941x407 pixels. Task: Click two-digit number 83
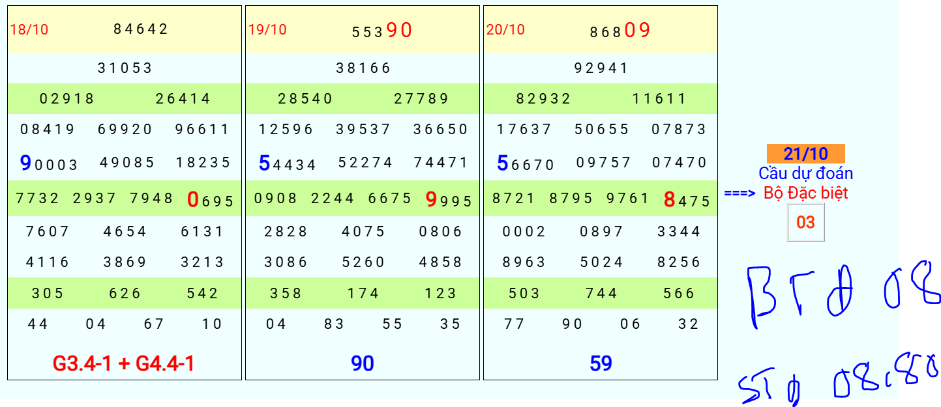[x=334, y=324]
